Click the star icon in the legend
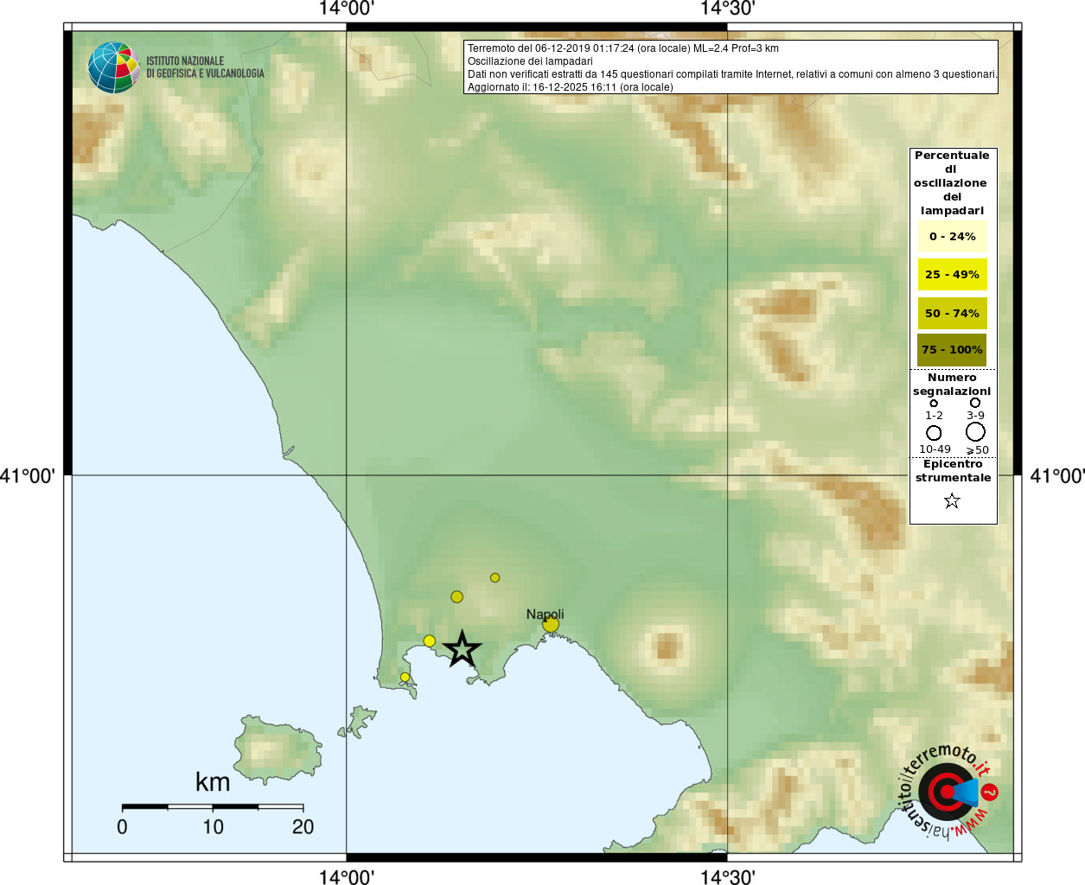The height and width of the screenshot is (885, 1085). 952,501
